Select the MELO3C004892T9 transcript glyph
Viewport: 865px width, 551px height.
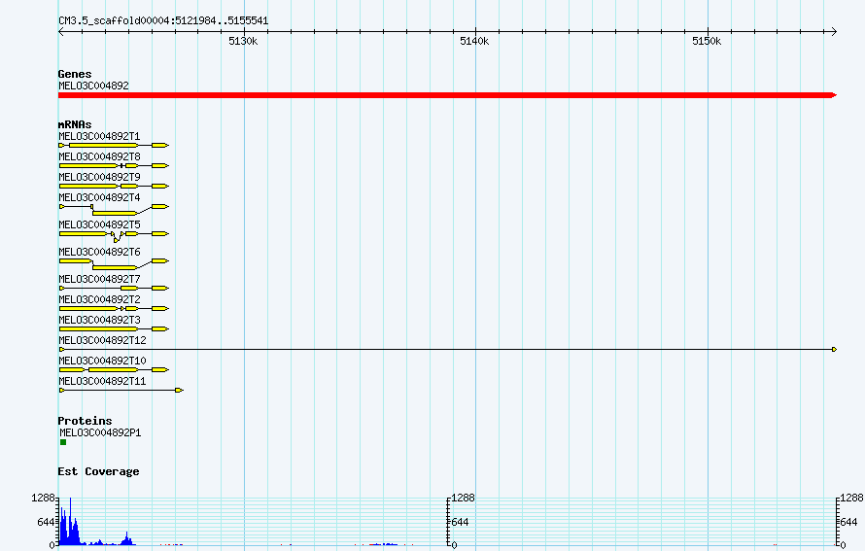(114, 186)
